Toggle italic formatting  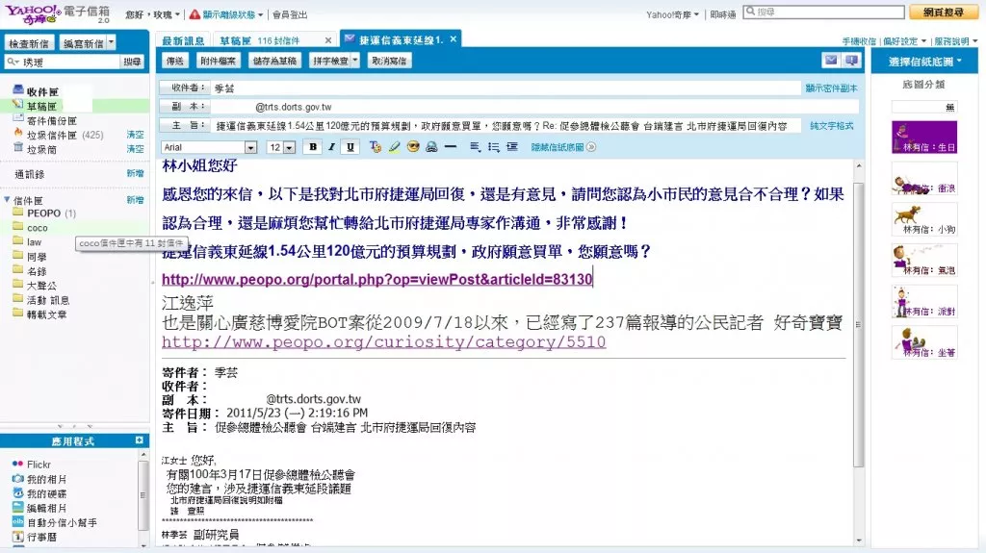[331, 147]
